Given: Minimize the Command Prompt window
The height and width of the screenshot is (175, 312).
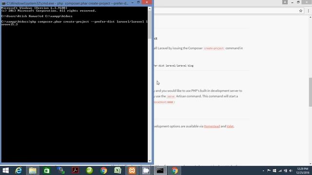Looking at the screenshot, I should point(133,2).
